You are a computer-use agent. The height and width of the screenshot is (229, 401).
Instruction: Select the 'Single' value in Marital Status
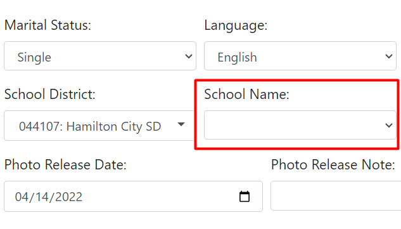34,57
